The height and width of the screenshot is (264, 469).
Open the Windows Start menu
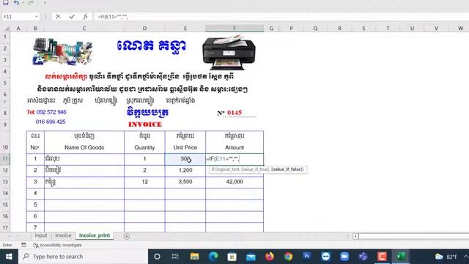pyautogui.click(x=9, y=257)
